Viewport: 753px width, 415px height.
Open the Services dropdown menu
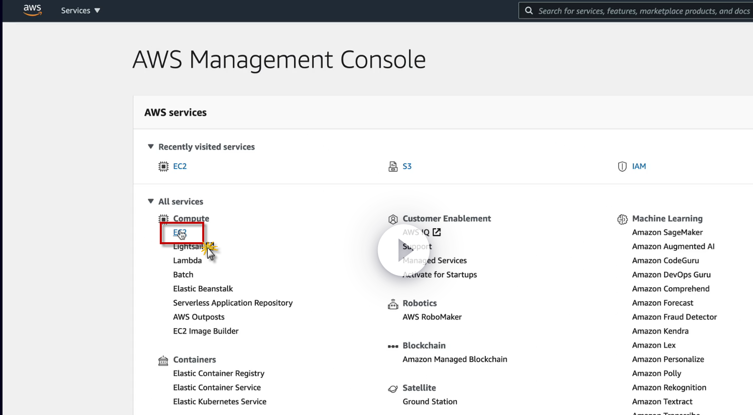click(80, 10)
